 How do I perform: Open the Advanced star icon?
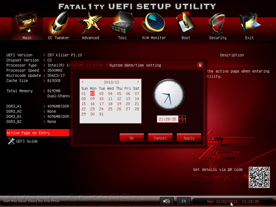(x=90, y=23)
